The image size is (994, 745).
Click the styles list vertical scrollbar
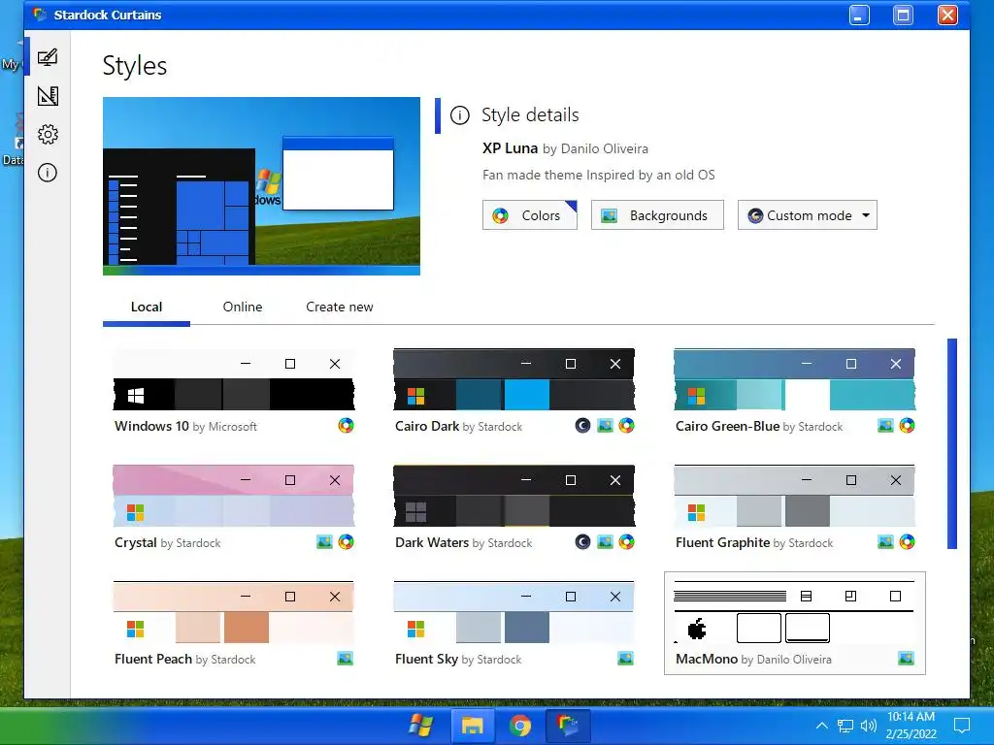pos(952,443)
